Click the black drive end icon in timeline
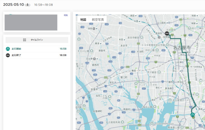This screenshot has height=130, width=205. pyautogui.click(x=8, y=55)
